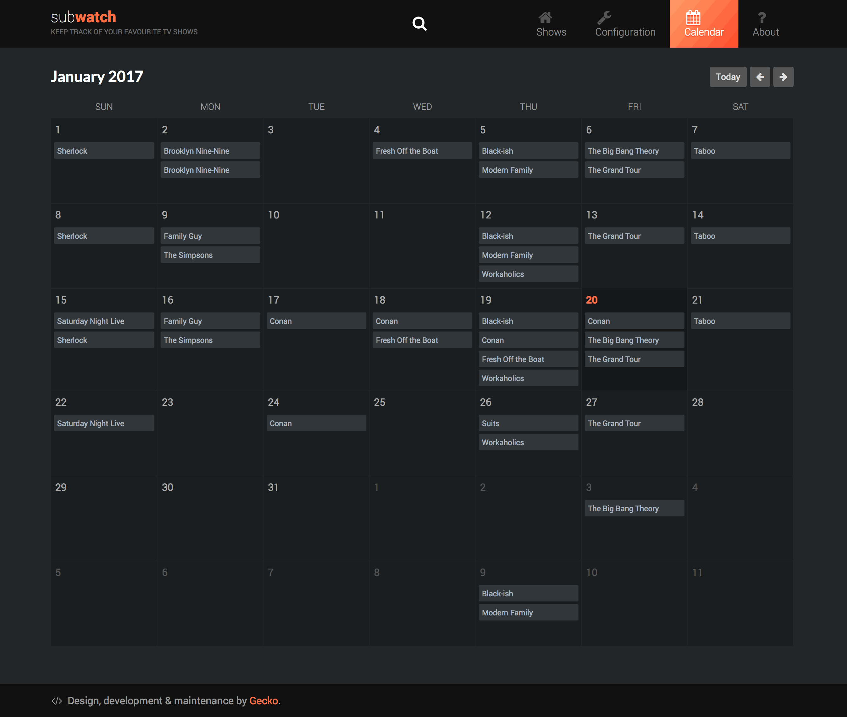The image size is (847, 717).
Task: Click the code brackets footer icon
Action: (57, 701)
